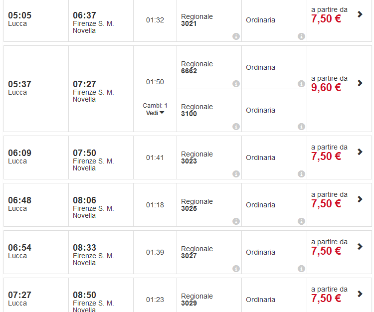Click the Regionale 3029 train label
Image resolution: width=374 pixels, height=312 pixels.
tap(197, 300)
